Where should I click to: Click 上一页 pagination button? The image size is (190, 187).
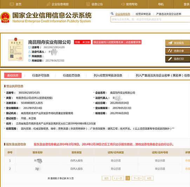pyautogui.click(x=118, y=178)
